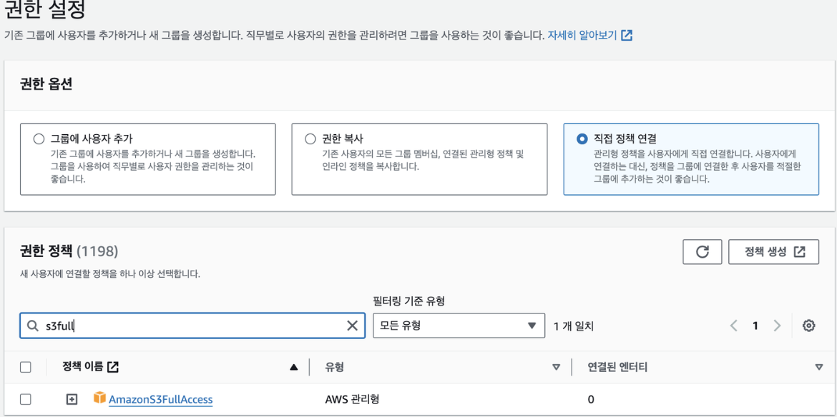837x417 pixels.
Task: Select the 권한 복사 radio option
Action: (x=310, y=139)
